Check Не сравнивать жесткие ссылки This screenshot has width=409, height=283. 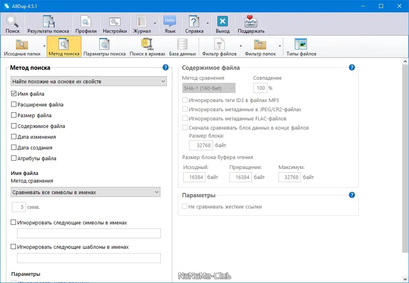(184, 206)
